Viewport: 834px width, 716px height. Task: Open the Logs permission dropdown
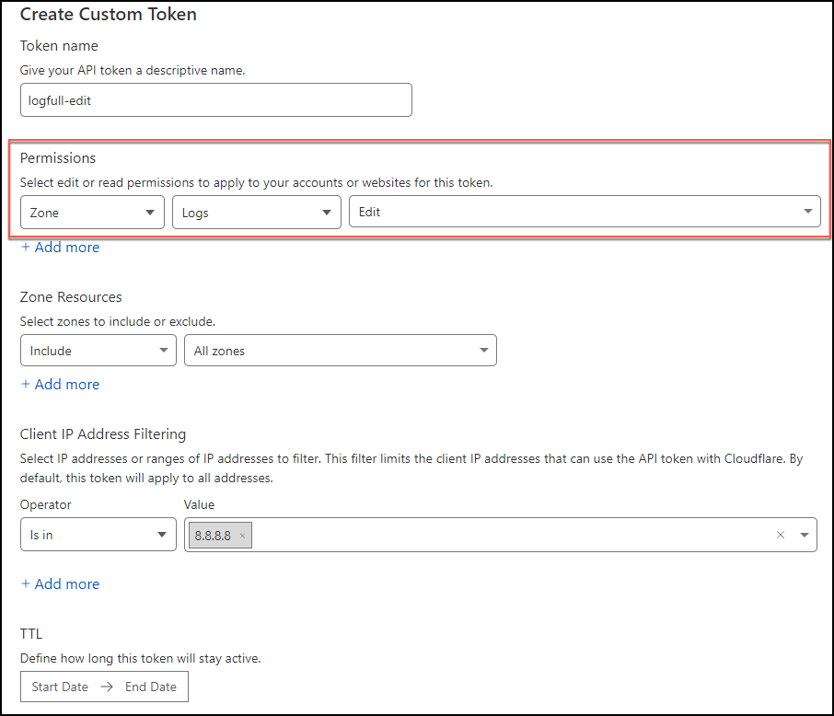(x=256, y=213)
